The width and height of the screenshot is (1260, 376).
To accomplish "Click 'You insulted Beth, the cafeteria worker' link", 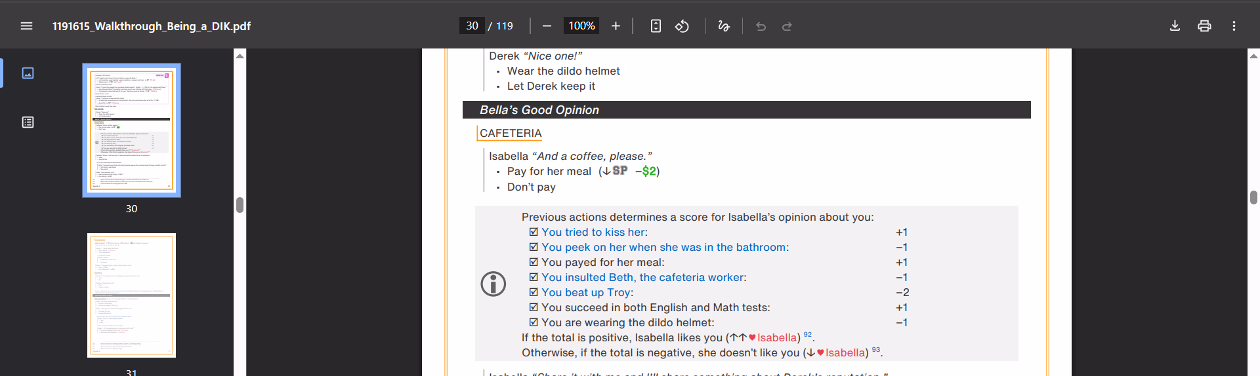I will pyautogui.click(x=642, y=278).
